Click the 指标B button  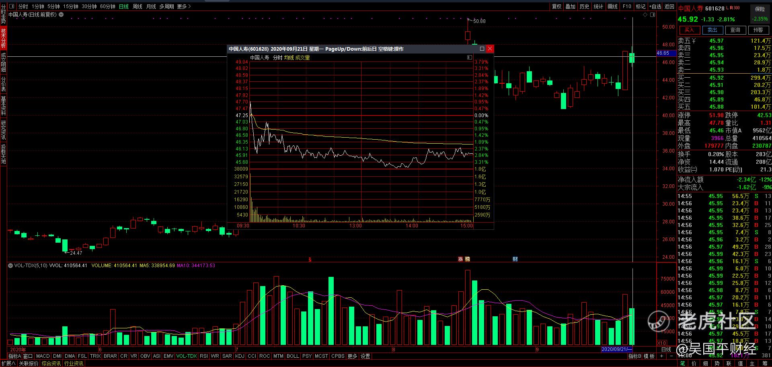click(635, 356)
